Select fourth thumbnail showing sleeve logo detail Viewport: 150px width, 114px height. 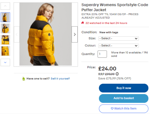click(x=5, y=51)
